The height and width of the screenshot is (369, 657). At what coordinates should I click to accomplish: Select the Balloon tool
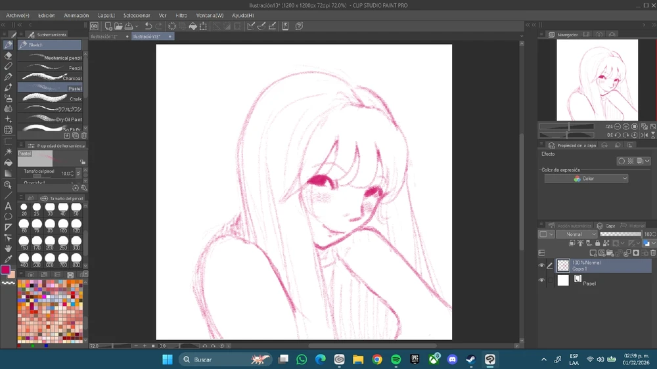click(8, 217)
